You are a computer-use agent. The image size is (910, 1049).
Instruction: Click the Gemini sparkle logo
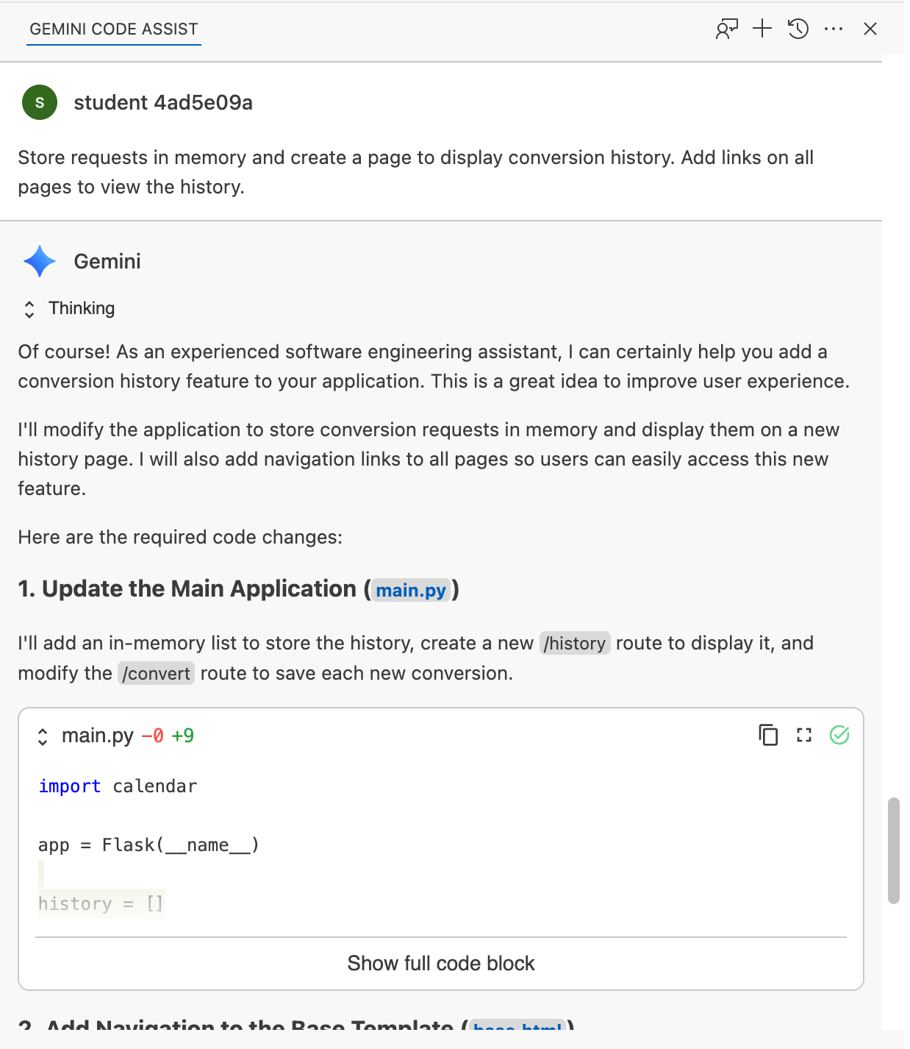pos(40,261)
